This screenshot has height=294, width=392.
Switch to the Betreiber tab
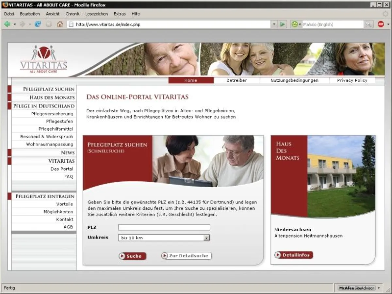coord(236,80)
